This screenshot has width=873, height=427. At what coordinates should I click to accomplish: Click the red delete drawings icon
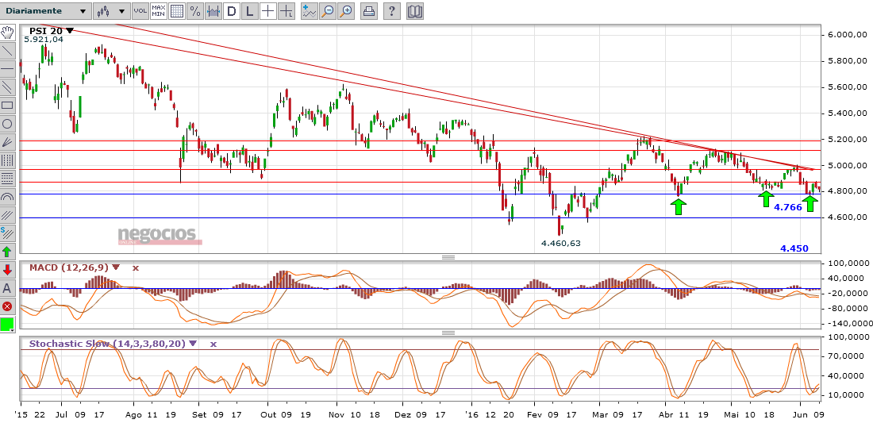(x=8, y=306)
